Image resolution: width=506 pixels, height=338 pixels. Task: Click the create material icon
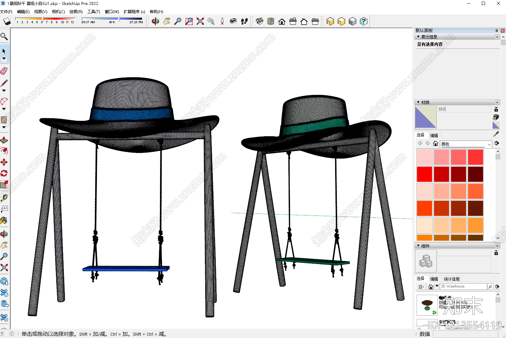point(496,117)
